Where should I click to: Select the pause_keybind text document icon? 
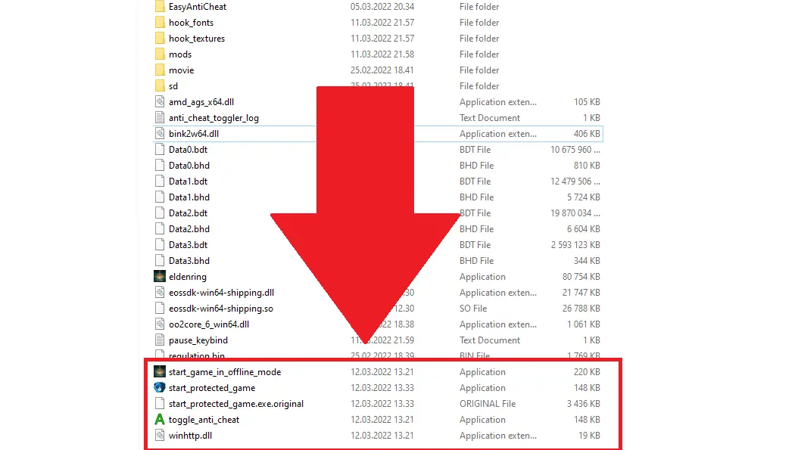tap(160, 340)
